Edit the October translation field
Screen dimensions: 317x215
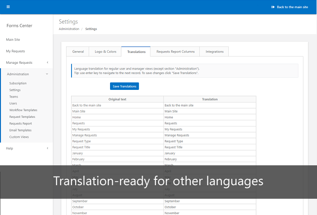coord(210,207)
